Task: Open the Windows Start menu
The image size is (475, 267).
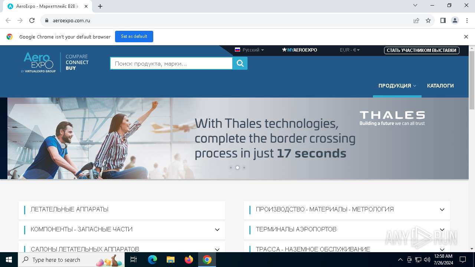Action: (x=9, y=260)
